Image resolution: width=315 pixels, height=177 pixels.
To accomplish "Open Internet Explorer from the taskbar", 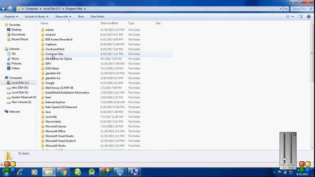I will tap(20, 172).
